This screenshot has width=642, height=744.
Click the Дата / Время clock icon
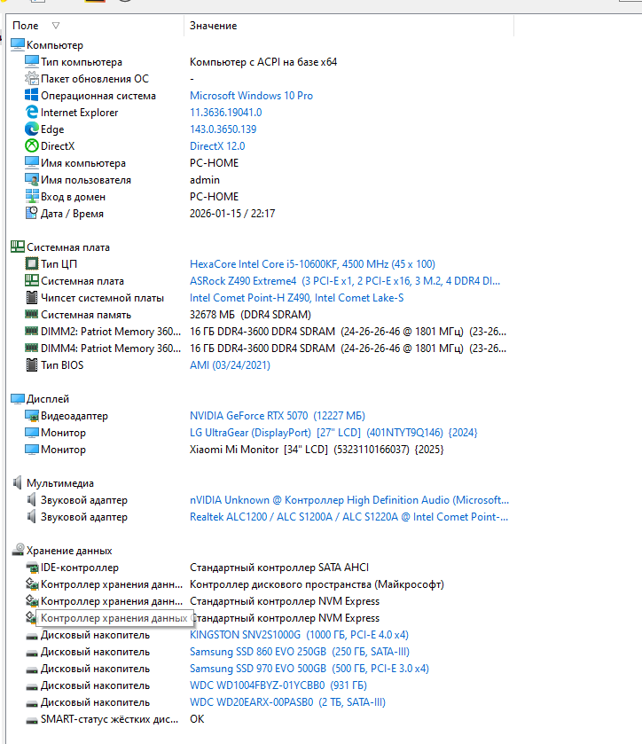(32, 214)
